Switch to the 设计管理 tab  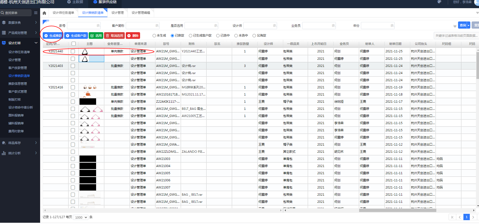(118, 13)
